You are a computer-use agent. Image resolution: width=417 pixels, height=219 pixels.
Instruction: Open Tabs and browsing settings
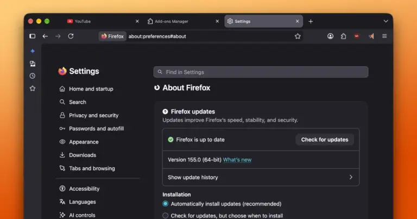87,168
